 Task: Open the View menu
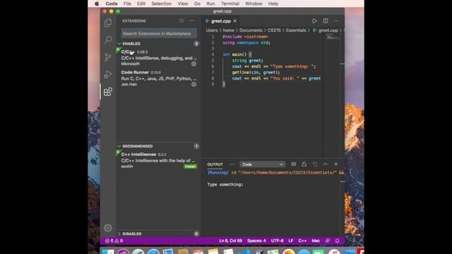[x=183, y=4]
